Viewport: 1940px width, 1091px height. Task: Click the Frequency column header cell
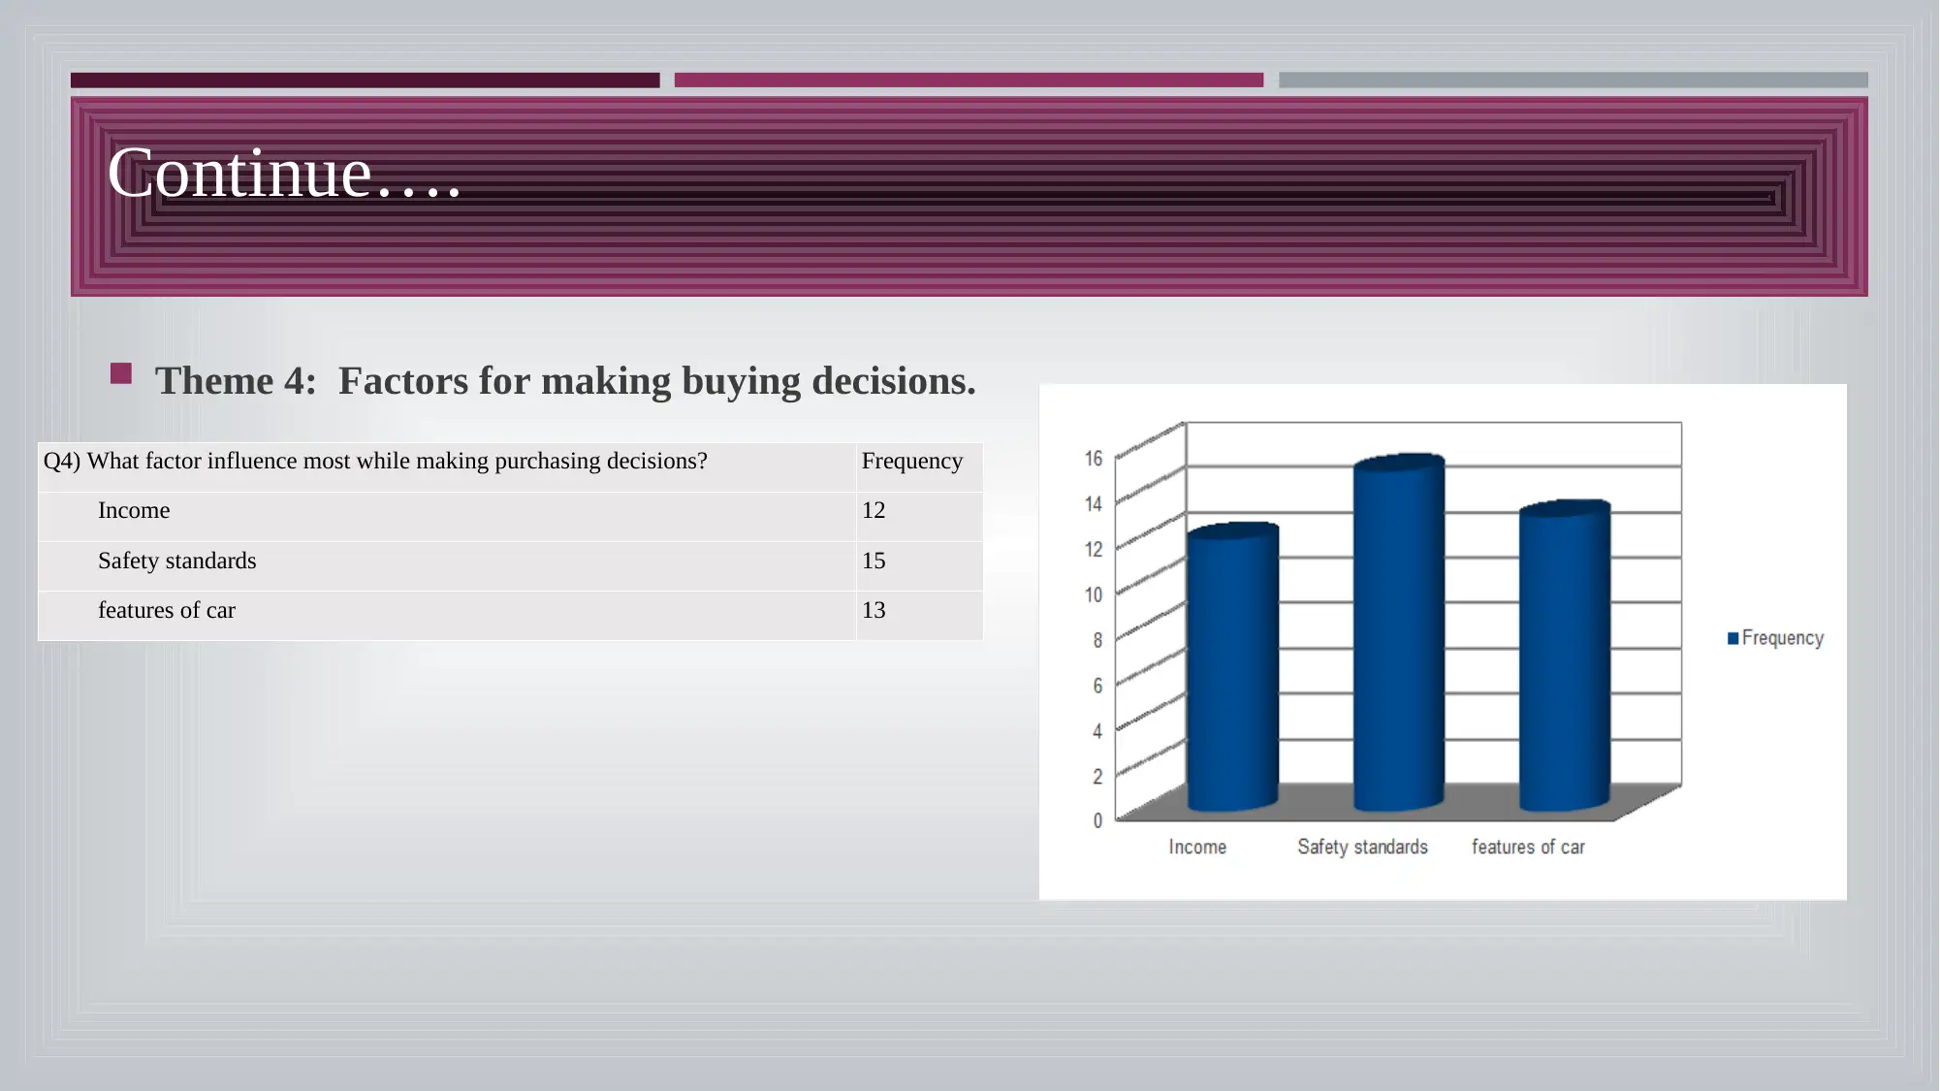point(919,467)
